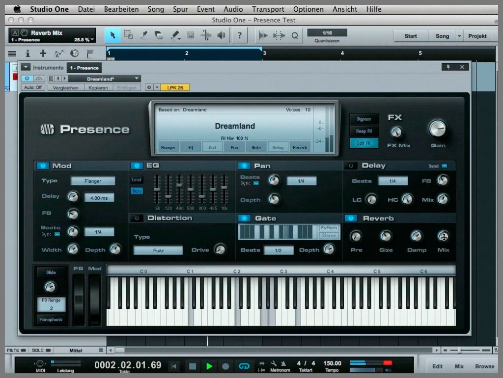The height and width of the screenshot is (378, 503).
Task: Select the Range selection tool
Action: [128, 35]
